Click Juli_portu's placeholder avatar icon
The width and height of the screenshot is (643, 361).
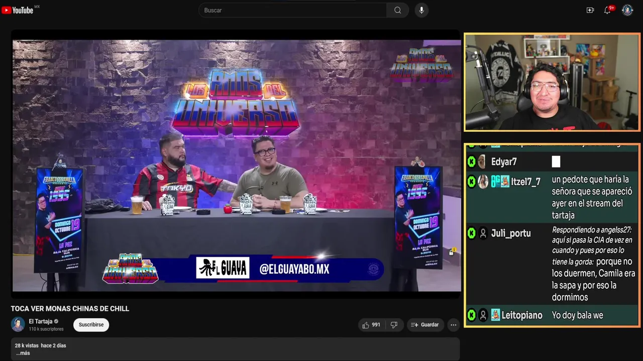click(483, 233)
